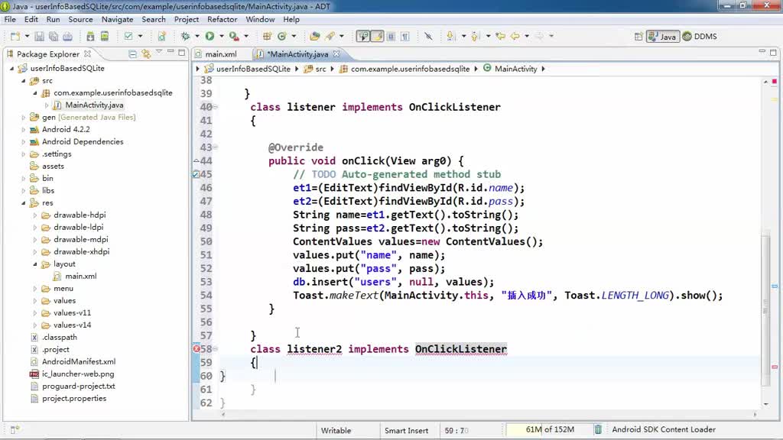Maximize the editor area button
The image size is (783, 440).
coord(773,52)
